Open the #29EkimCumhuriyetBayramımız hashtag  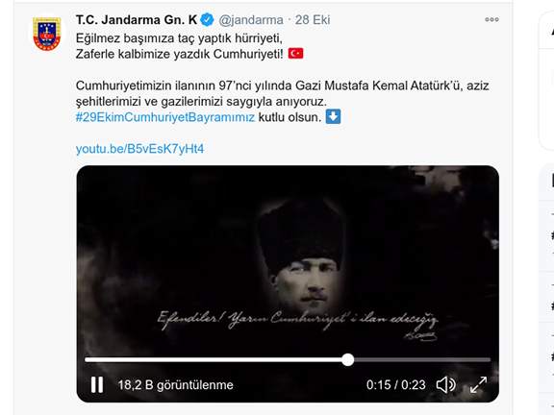[x=165, y=117]
